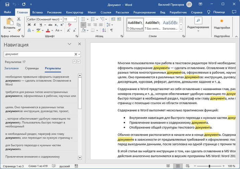Click the results list scrollbar down arrow
This screenshot has height=169, width=240.
point(80,158)
